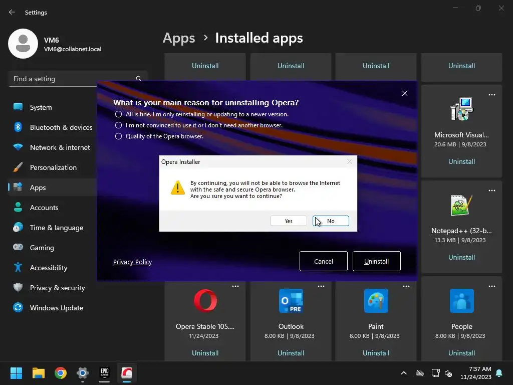Screen dimensions: 513x385
Task: Open more options for Outlook
Action: point(321,286)
